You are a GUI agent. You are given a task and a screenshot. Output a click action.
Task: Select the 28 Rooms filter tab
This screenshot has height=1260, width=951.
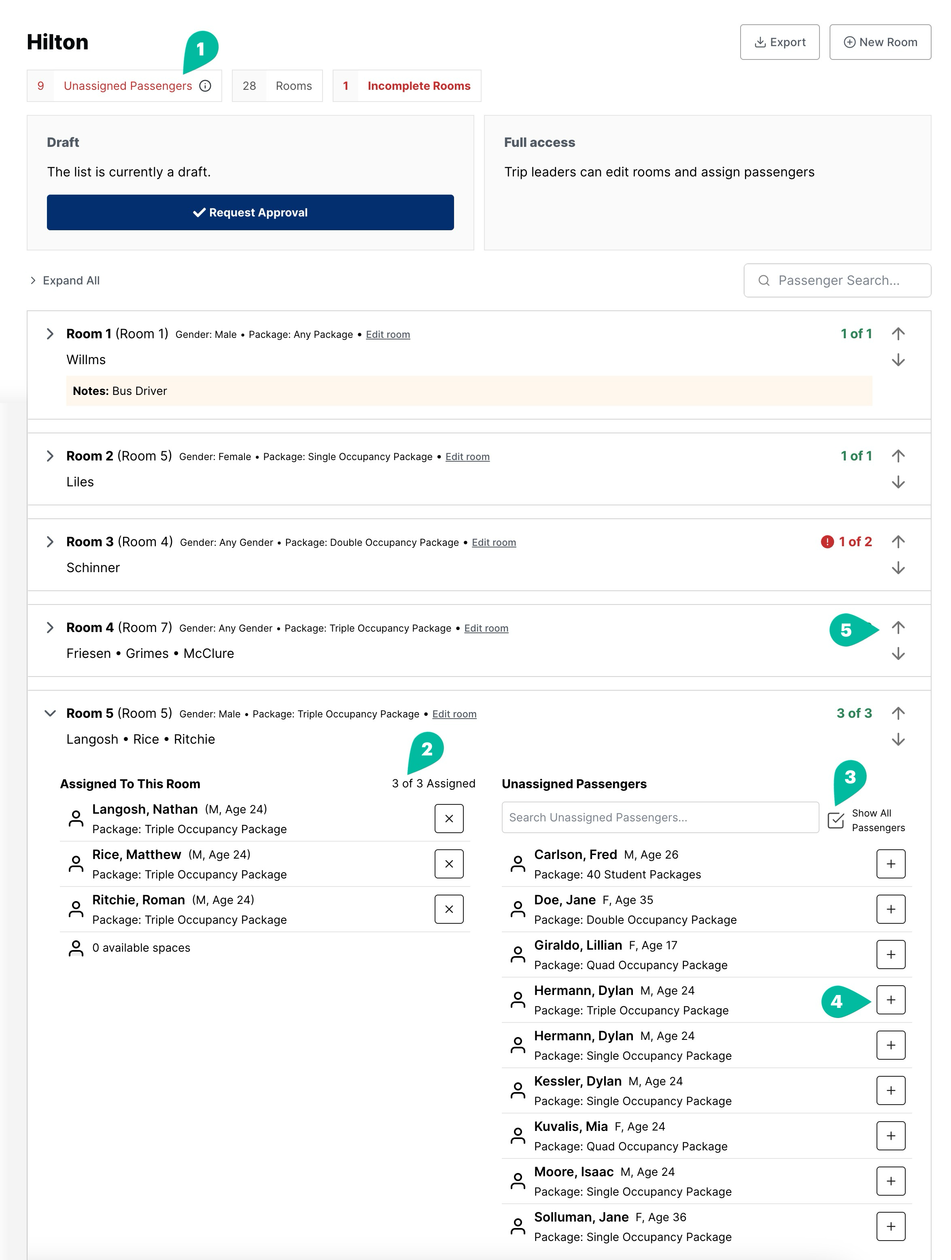(277, 86)
